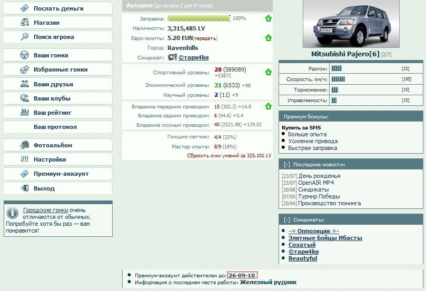Open the День рожденья news item
Viewport: 426px width, 291px height.
click(x=319, y=176)
